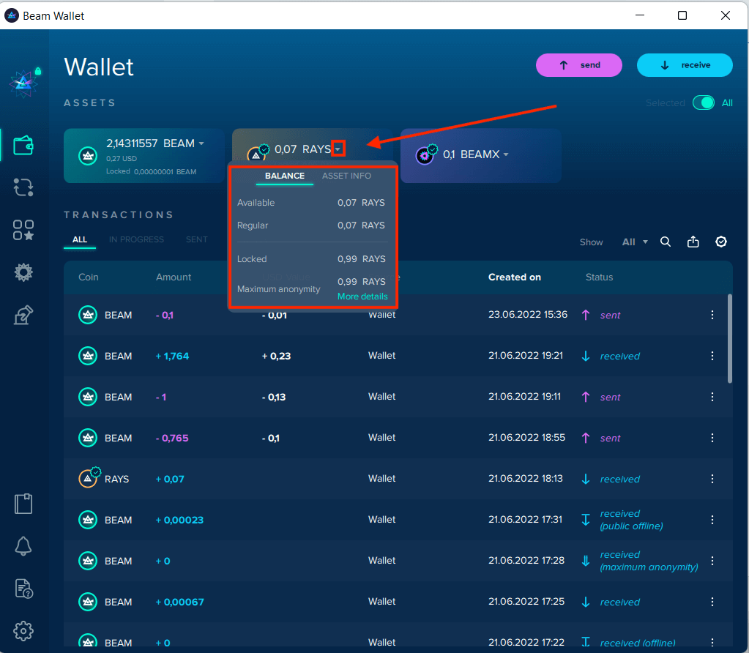
Task: Collapse the RAYS asset dropdown arrow
Action: [338, 149]
